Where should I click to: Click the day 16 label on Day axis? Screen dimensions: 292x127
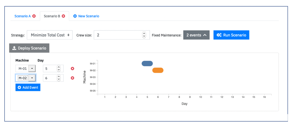264,97
